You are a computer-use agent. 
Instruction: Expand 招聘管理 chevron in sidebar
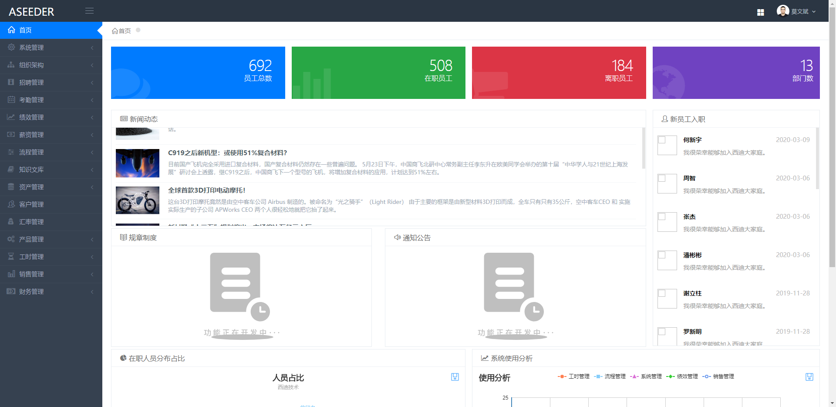click(x=92, y=82)
